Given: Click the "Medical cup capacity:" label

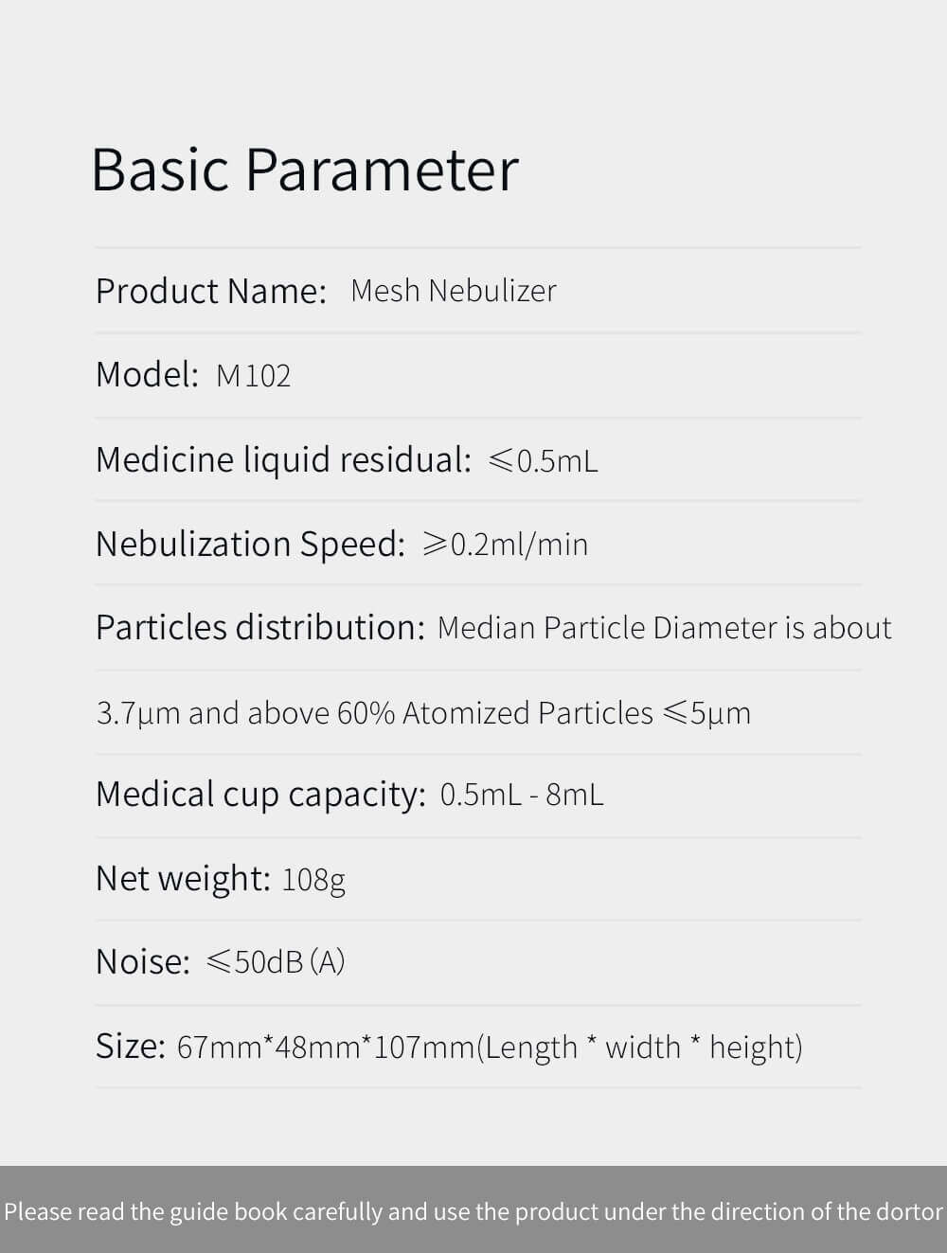Looking at the screenshot, I should [x=260, y=795].
